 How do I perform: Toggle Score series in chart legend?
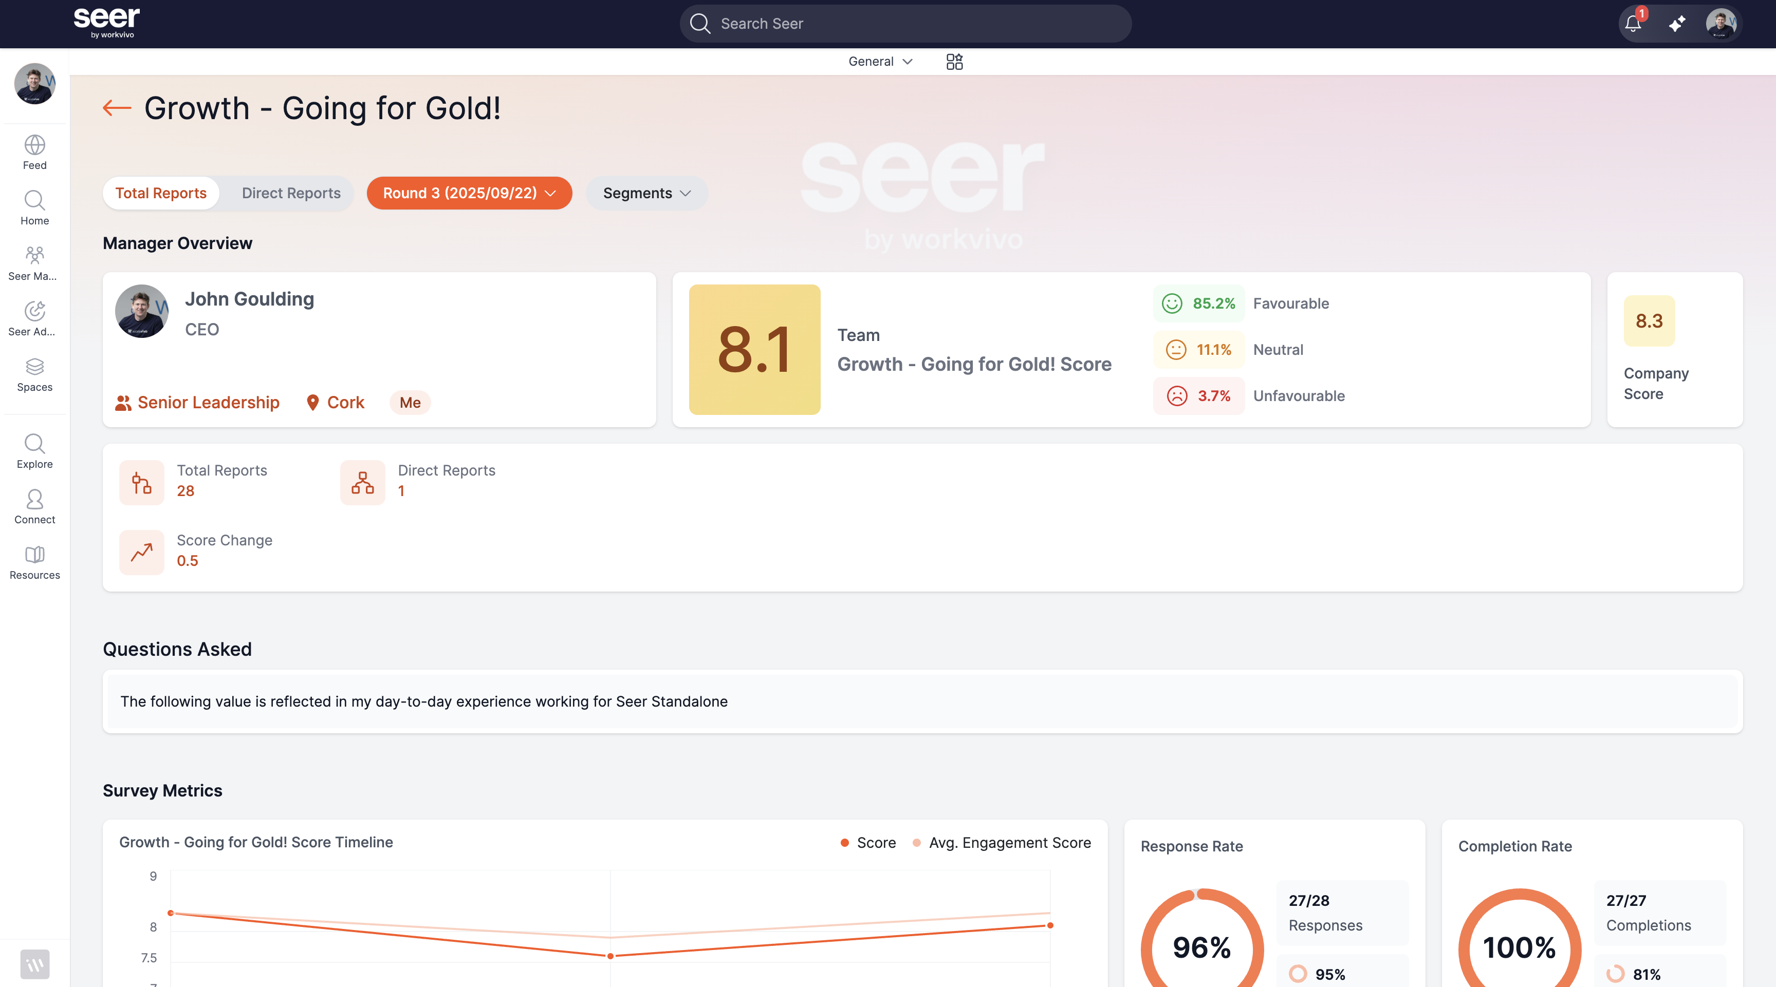point(868,842)
